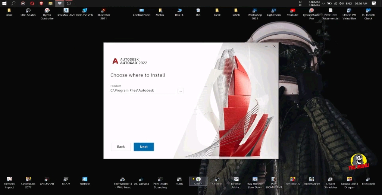The width and height of the screenshot is (382, 195).
Task: Select the GTA V desktop icon
Action: pos(66,181)
